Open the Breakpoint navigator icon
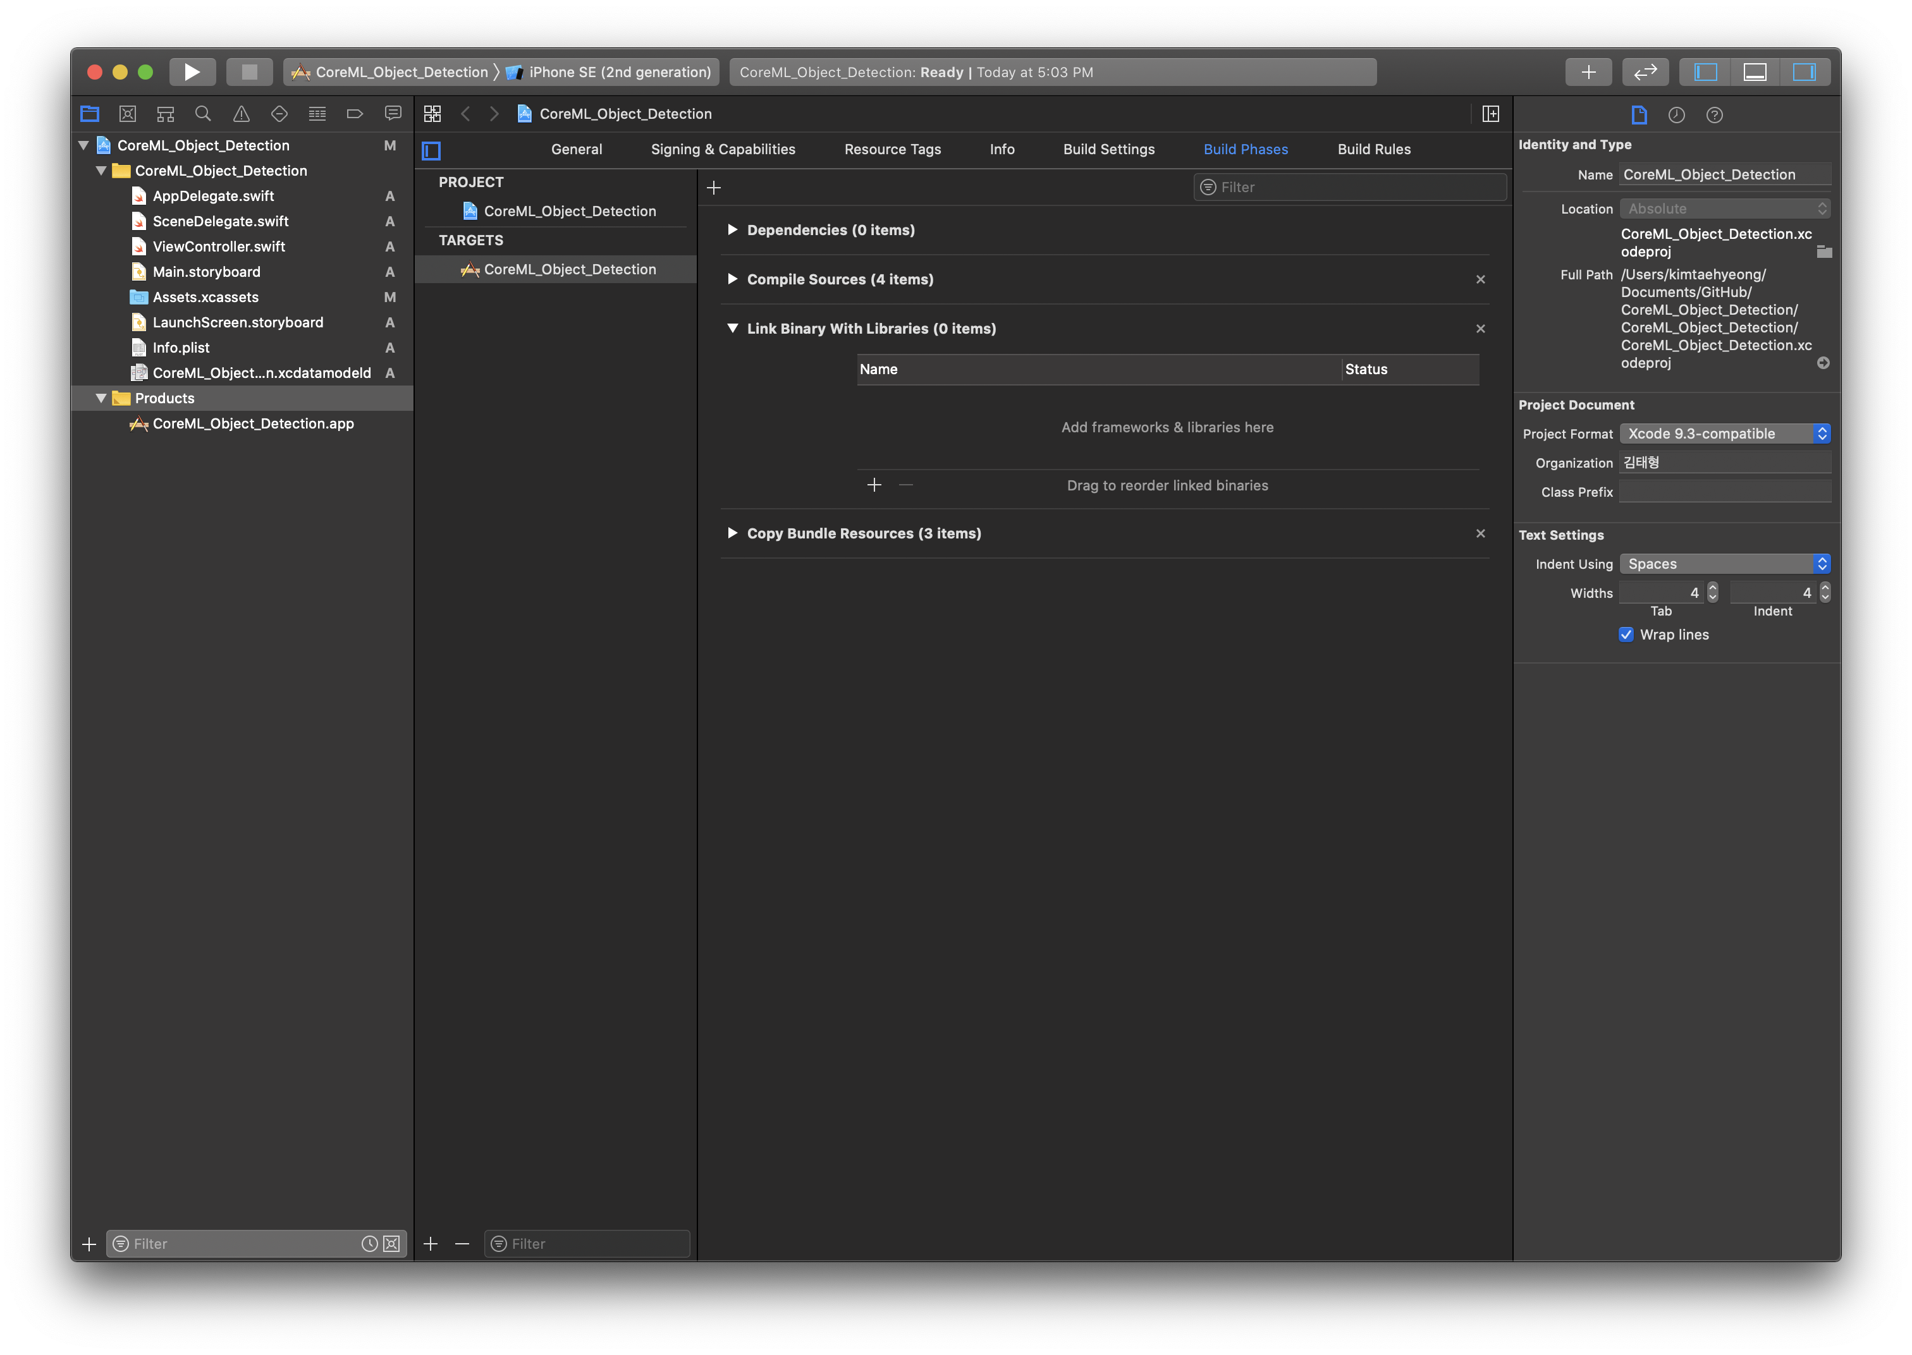The image size is (1912, 1355). coord(355,114)
